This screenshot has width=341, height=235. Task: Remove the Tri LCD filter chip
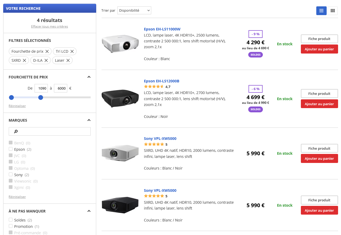pyautogui.click(x=72, y=51)
